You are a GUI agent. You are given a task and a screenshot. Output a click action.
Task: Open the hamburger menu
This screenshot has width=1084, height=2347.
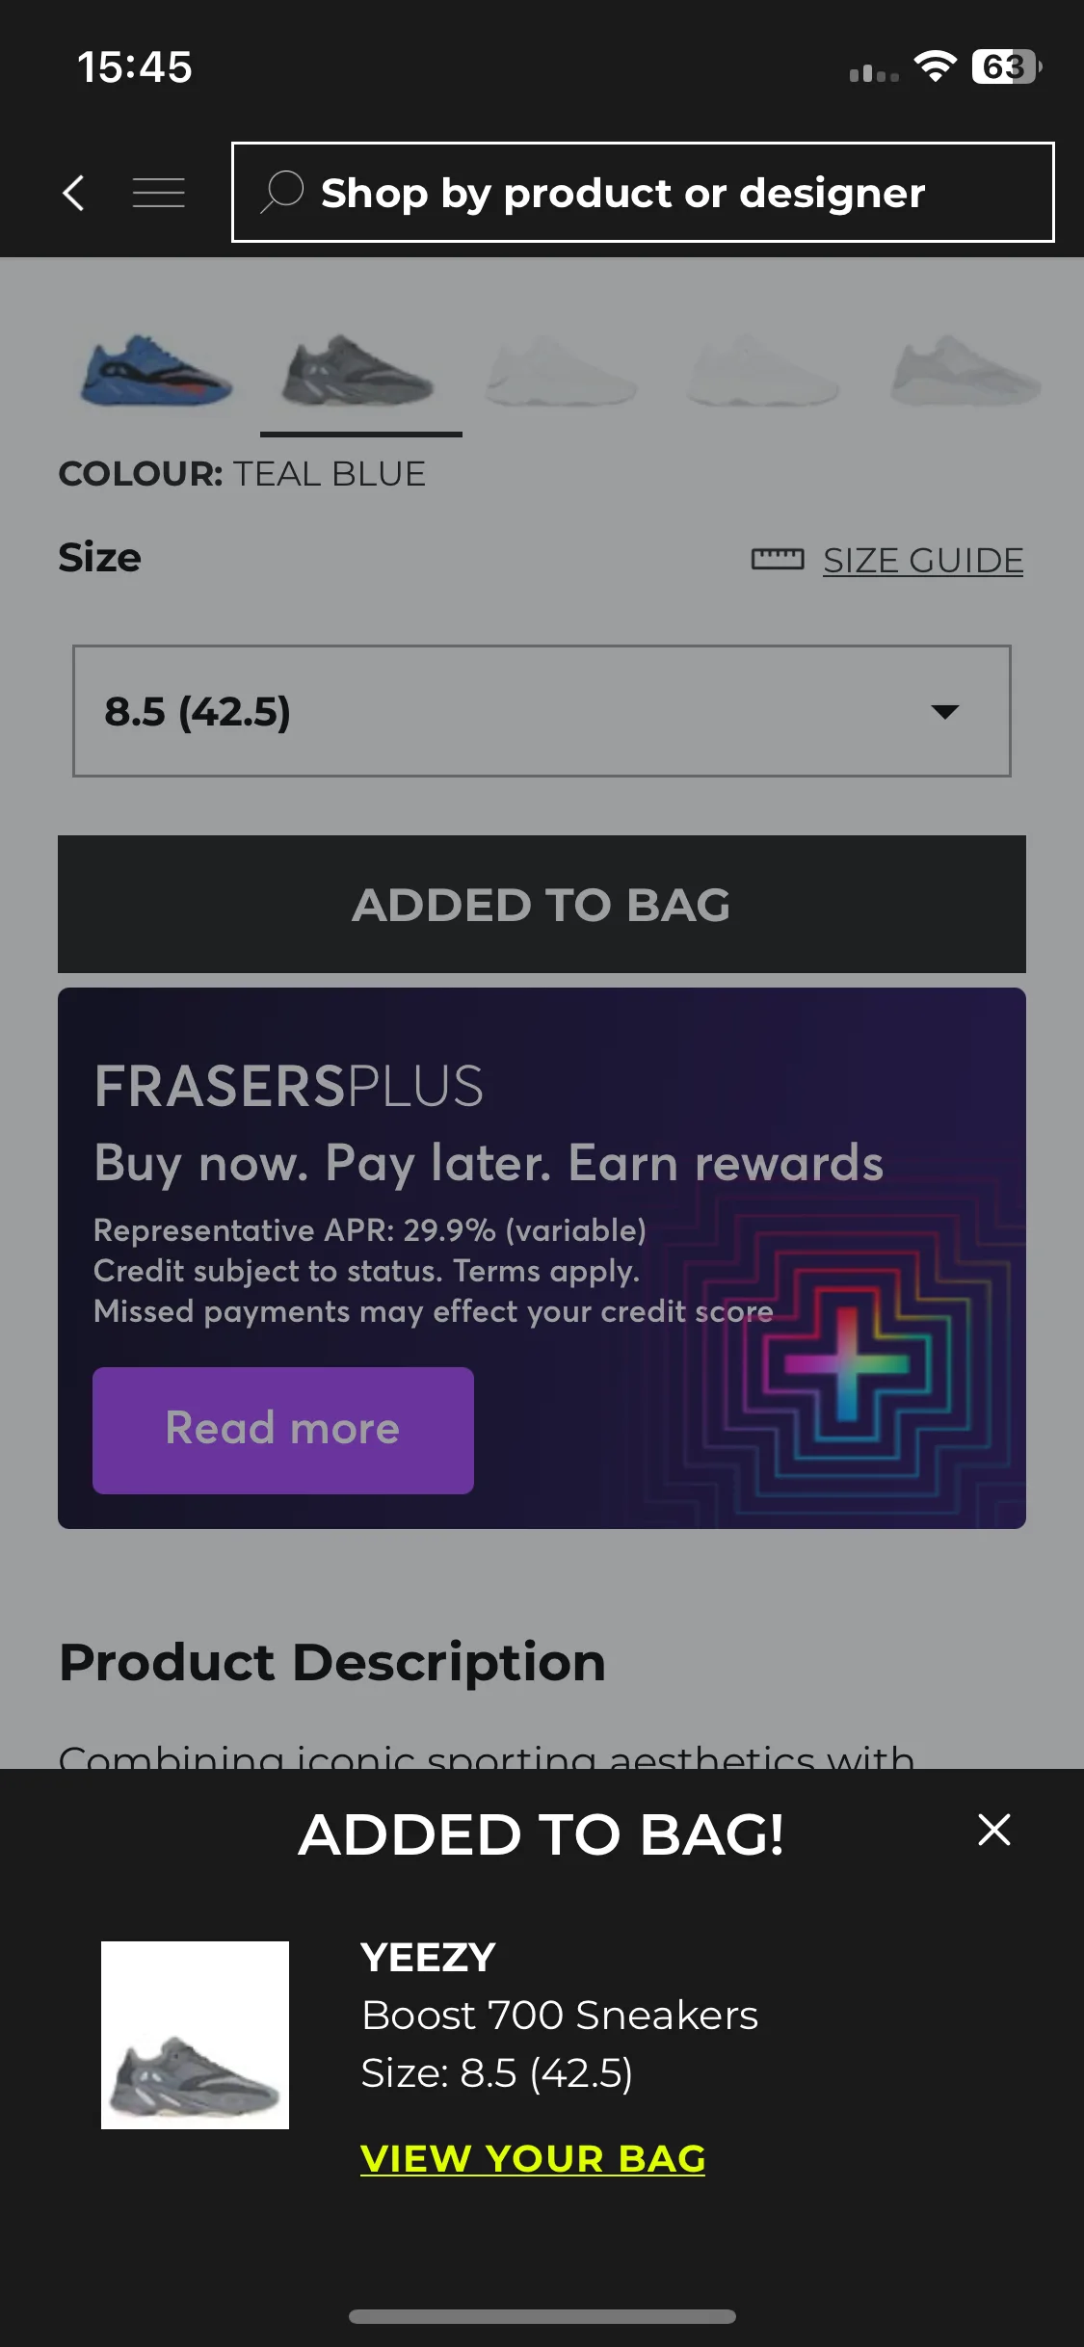(159, 193)
